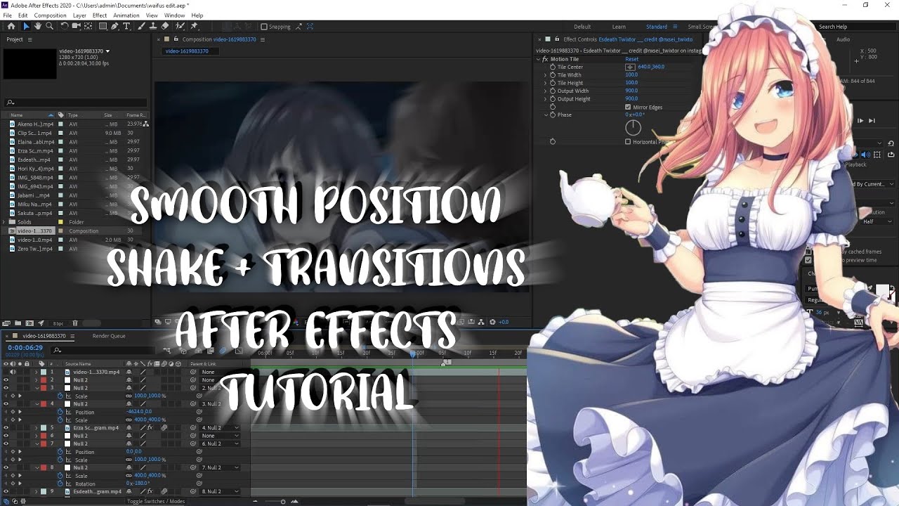
Task: Click the trash icon in Project panel
Action: pyautogui.click(x=74, y=323)
